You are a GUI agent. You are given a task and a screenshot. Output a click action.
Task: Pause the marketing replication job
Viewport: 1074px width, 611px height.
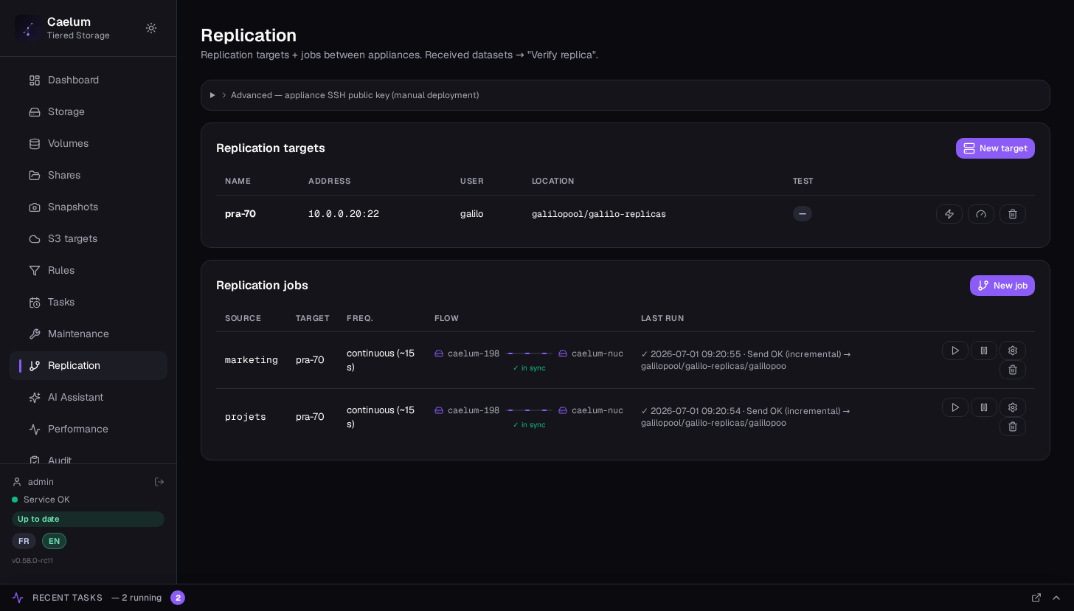tap(984, 351)
